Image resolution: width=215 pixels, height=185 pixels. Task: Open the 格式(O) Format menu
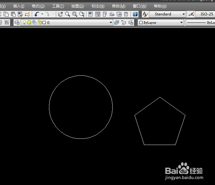click(38, 6)
